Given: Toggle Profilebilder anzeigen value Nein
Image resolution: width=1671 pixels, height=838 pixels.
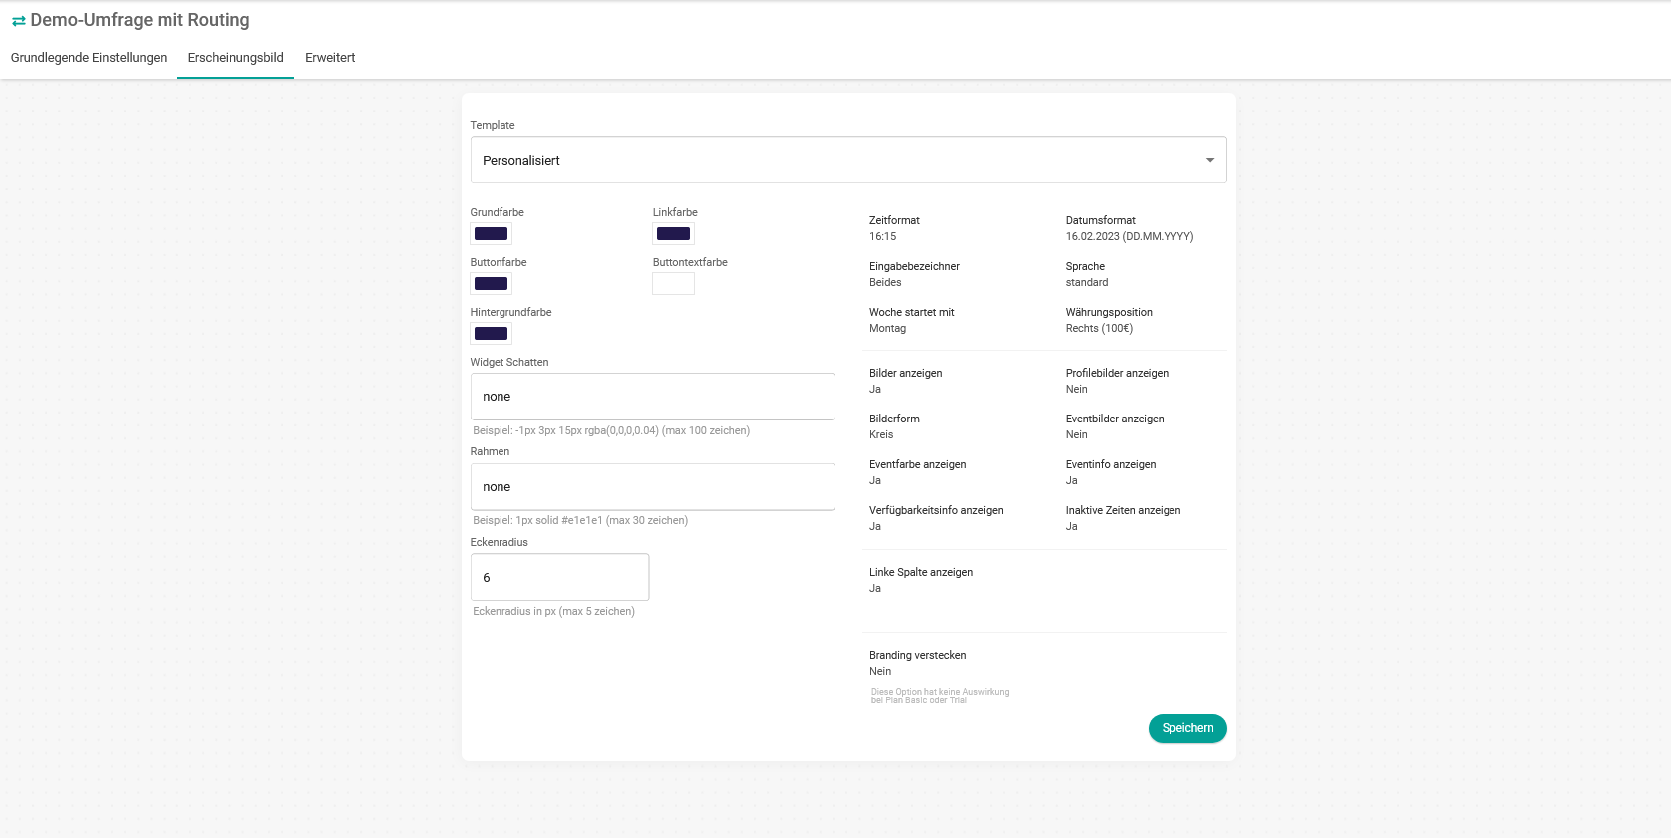Looking at the screenshot, I should (x=1077, y=390).
